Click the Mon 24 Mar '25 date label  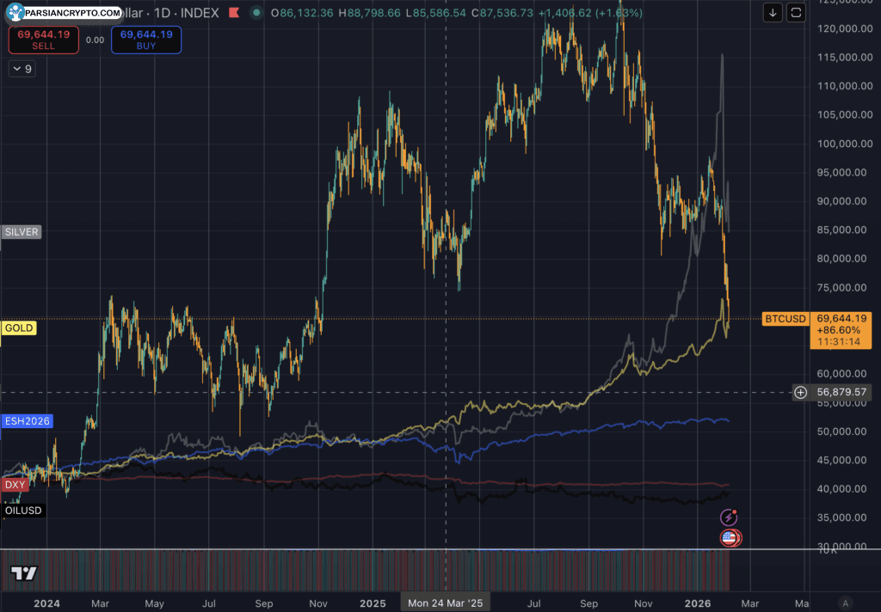[446, 603]
